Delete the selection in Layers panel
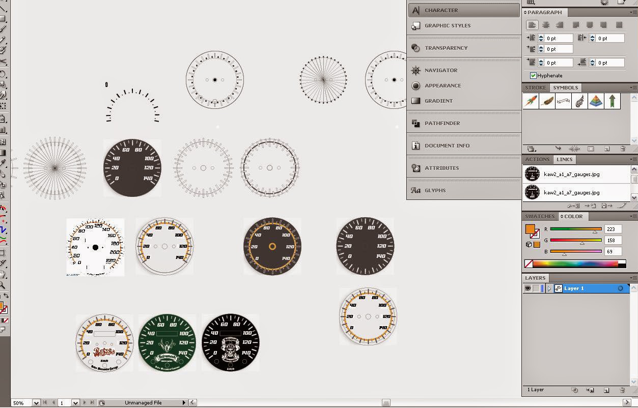This screenshot has width=638, height=408. click(x=622, y=390)
